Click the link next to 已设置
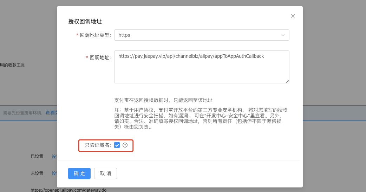 (x=54, y=156)
